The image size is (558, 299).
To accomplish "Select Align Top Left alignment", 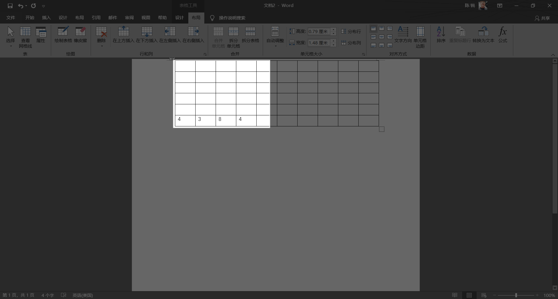I will (373, 28).
